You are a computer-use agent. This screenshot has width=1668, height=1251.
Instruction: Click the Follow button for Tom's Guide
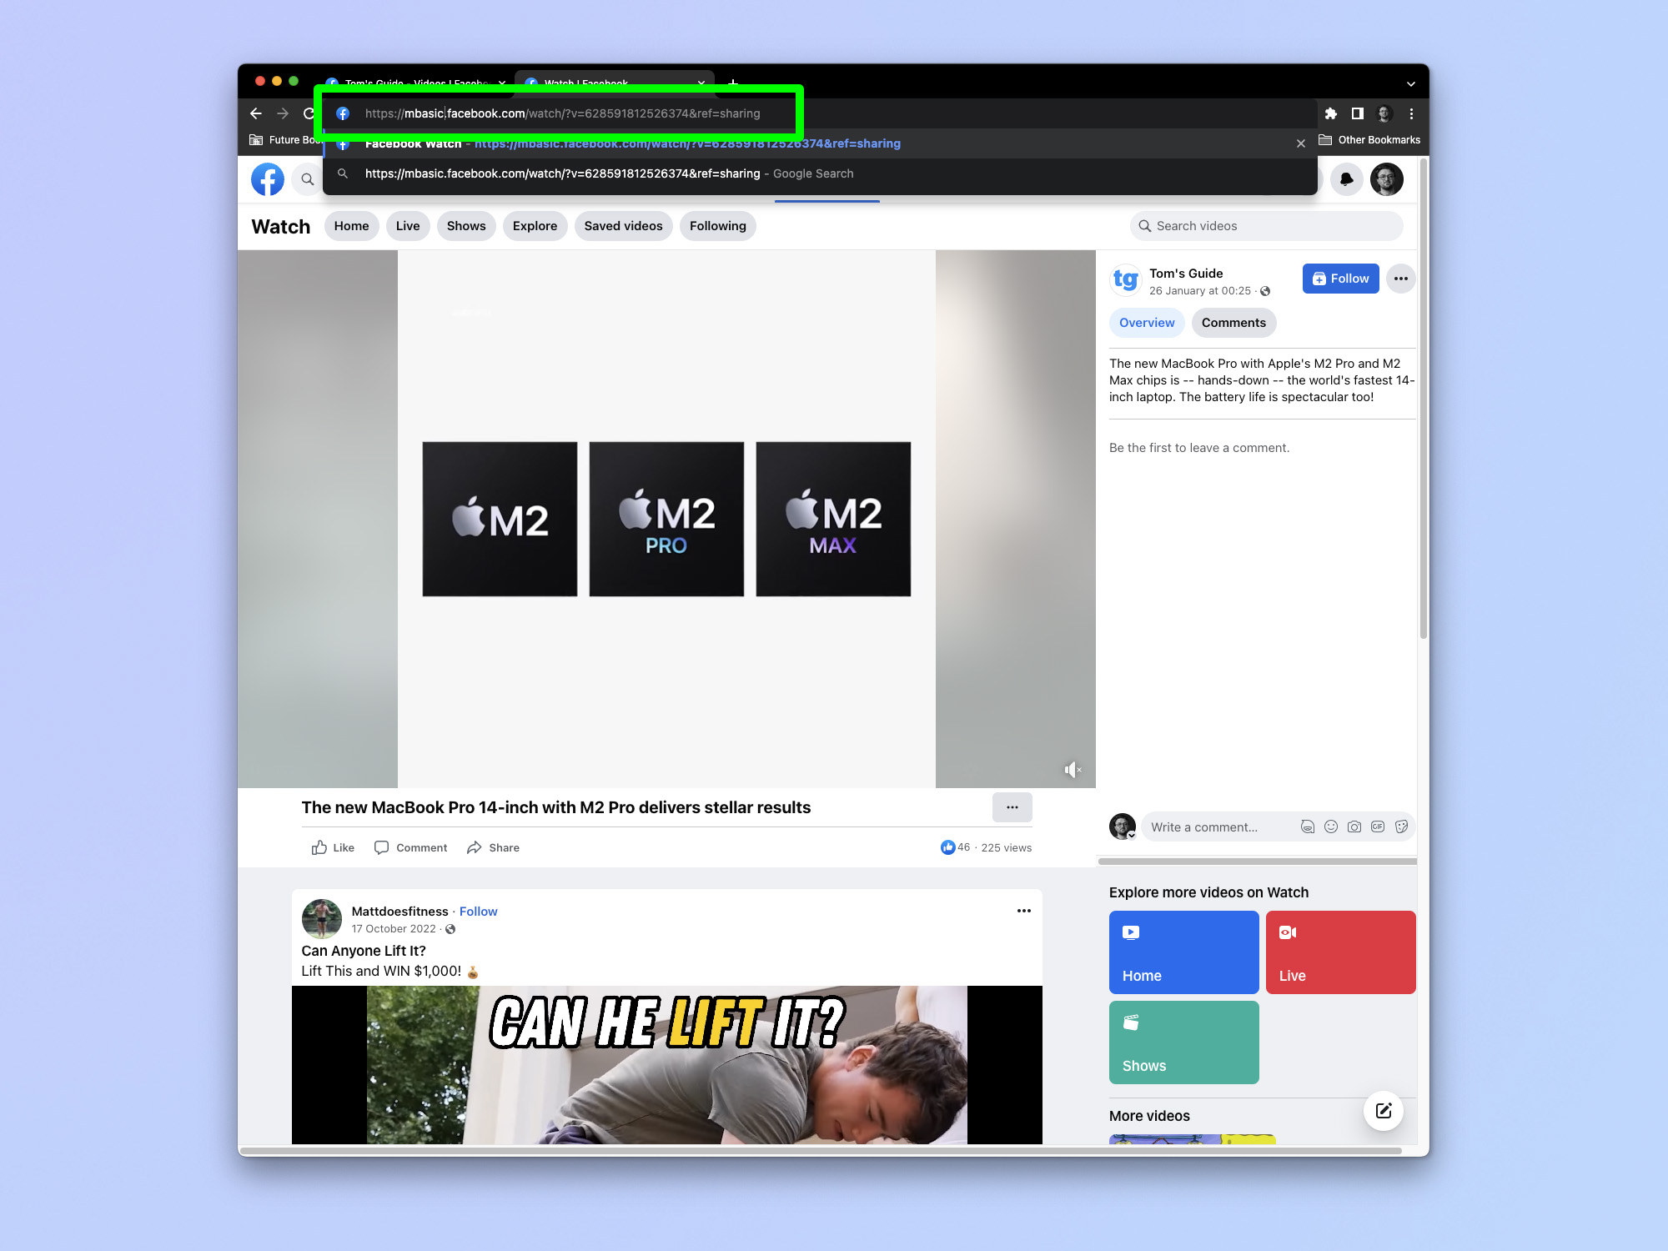coord(1341,277)
